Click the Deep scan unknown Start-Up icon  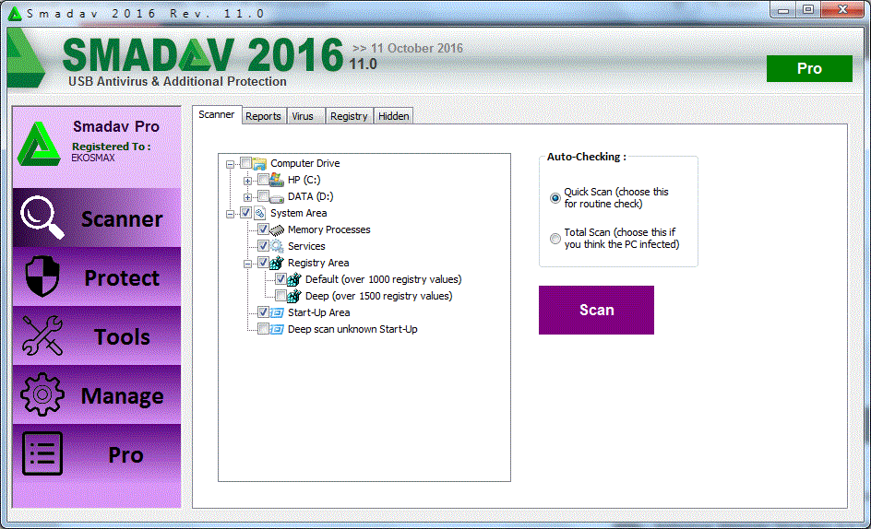pyautogui.click(x=277, y=329)
